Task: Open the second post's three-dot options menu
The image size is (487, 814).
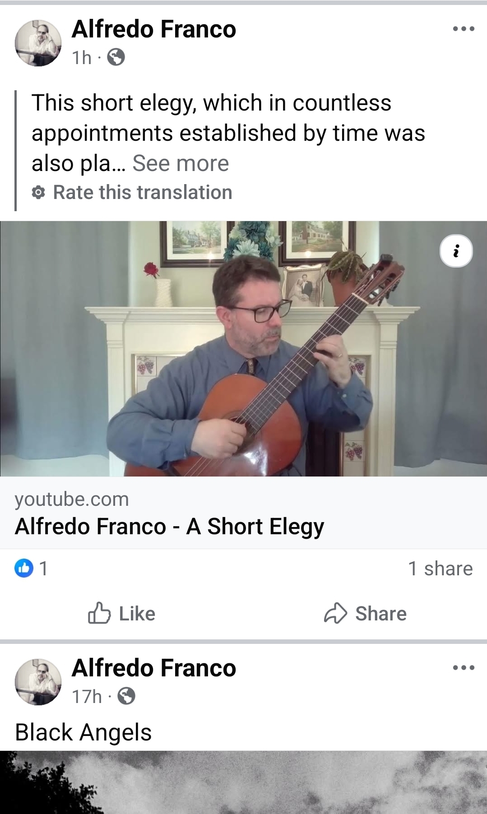Action: click(464, 667)
